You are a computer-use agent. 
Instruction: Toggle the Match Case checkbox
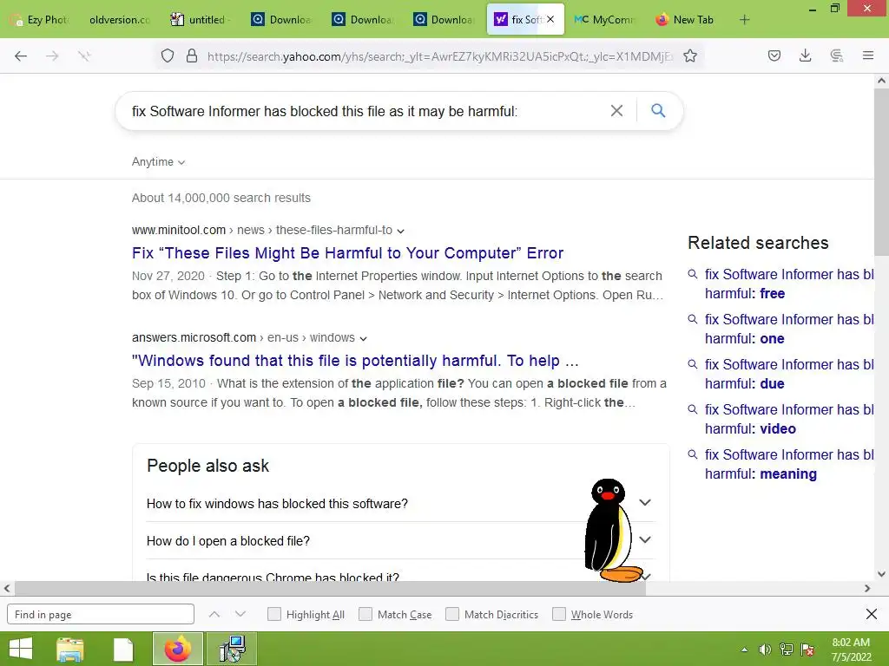click(365, 614)
